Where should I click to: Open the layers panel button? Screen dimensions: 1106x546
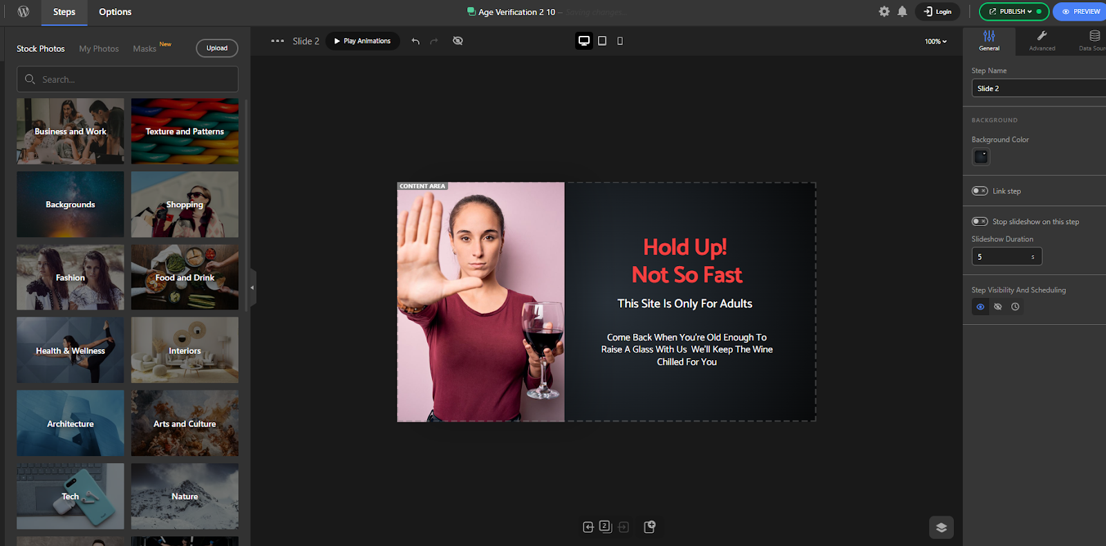pos(941,527)
